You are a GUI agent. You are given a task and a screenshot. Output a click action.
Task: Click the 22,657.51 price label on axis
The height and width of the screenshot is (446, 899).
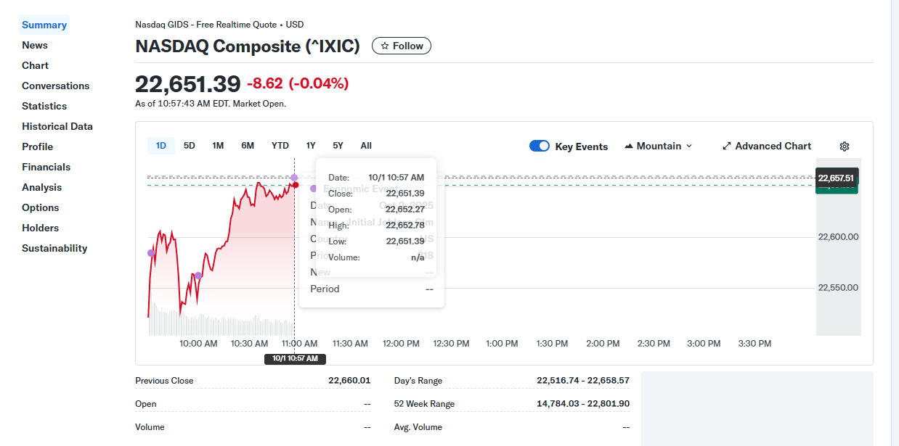click(x=836, y=178)
